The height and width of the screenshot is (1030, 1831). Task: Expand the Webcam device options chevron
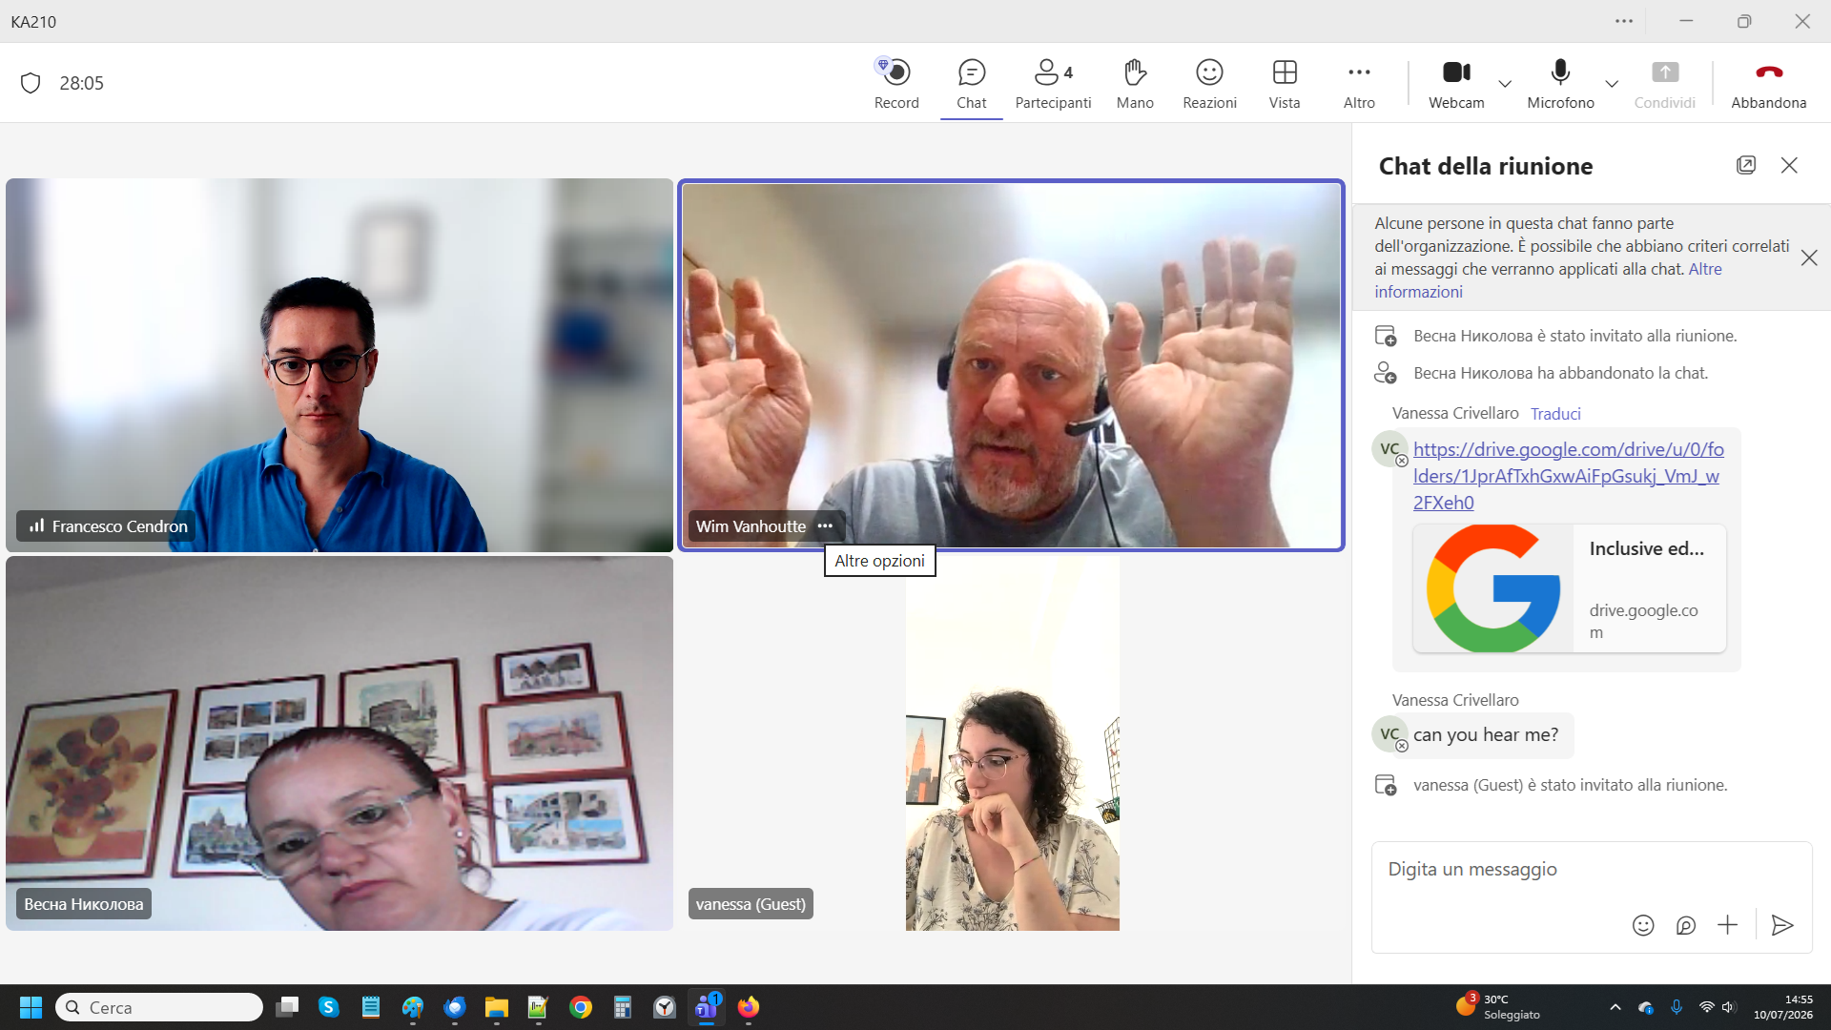(x=1505, y=84)
